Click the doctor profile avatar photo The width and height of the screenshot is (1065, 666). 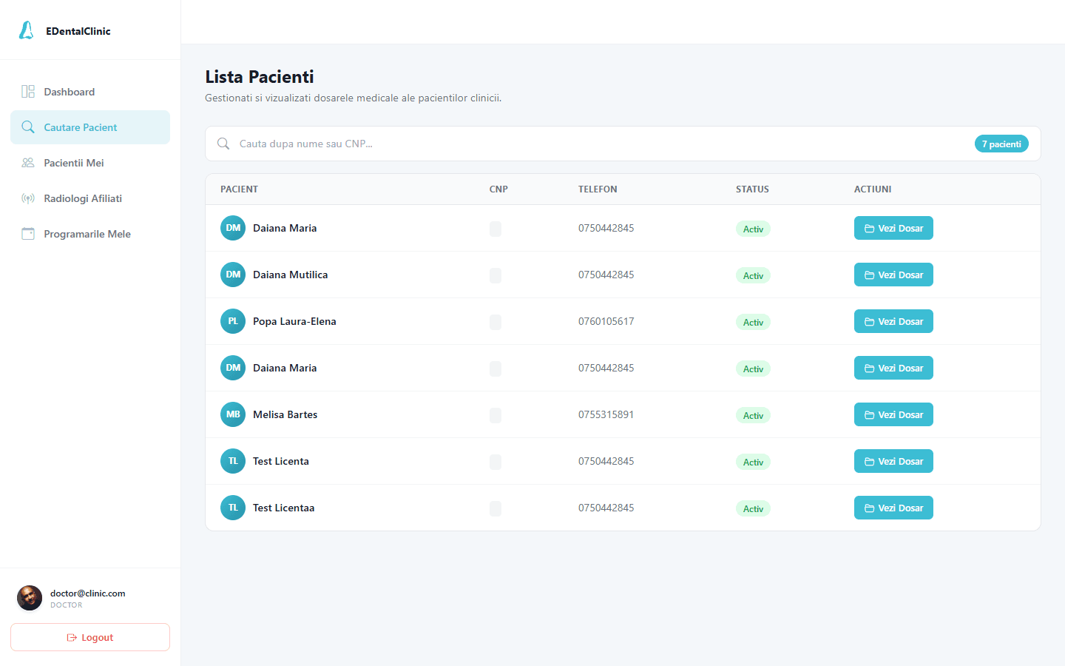tap(30, 598)
